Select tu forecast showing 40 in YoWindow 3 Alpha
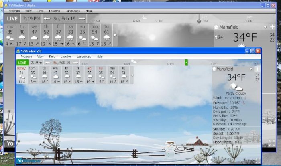The image size is (281, 166). coord(22,35)
